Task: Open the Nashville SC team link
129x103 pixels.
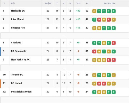Action: [x=18, y=11]
